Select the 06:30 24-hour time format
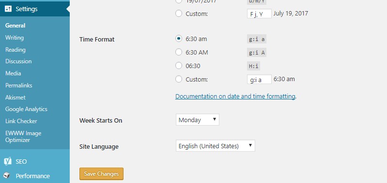The image size is (387, 183). pyautogui.click(x=179, y=66)
